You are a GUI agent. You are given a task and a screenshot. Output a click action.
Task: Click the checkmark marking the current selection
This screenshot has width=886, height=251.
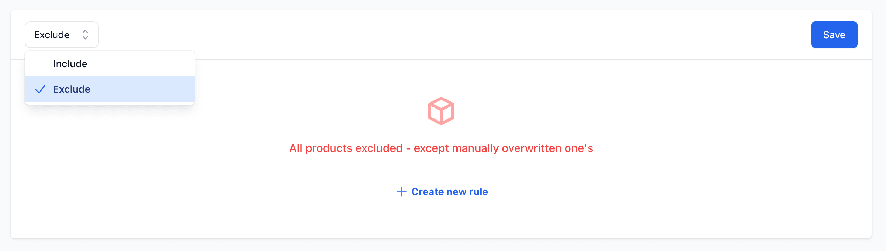(x=41, y=89)
